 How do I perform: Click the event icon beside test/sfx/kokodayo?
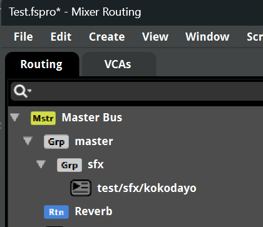coord(81,188)
